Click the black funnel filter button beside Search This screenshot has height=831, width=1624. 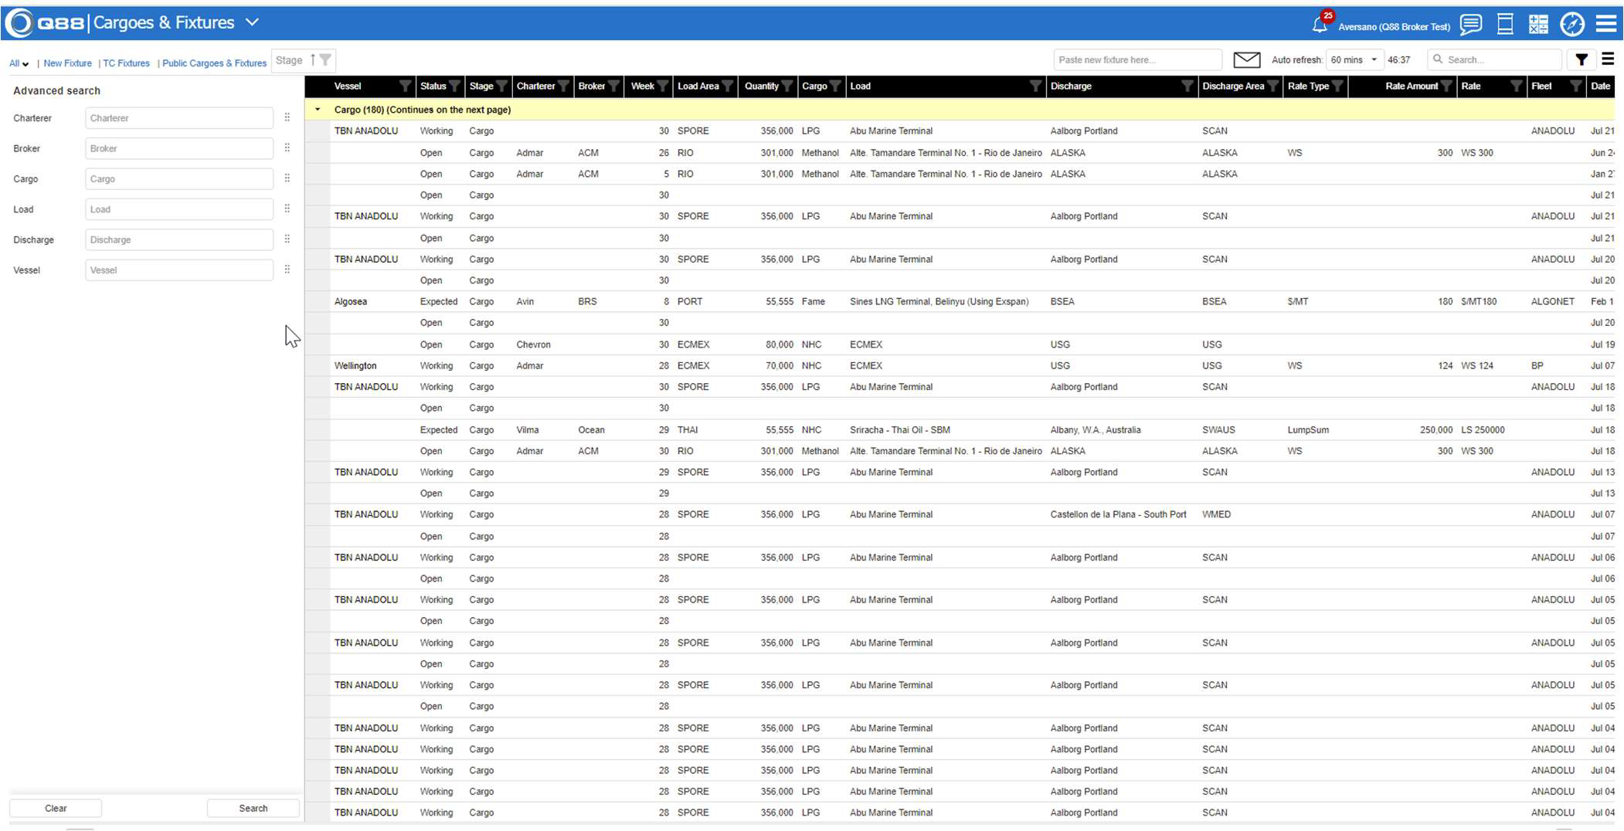(1582, 59)
